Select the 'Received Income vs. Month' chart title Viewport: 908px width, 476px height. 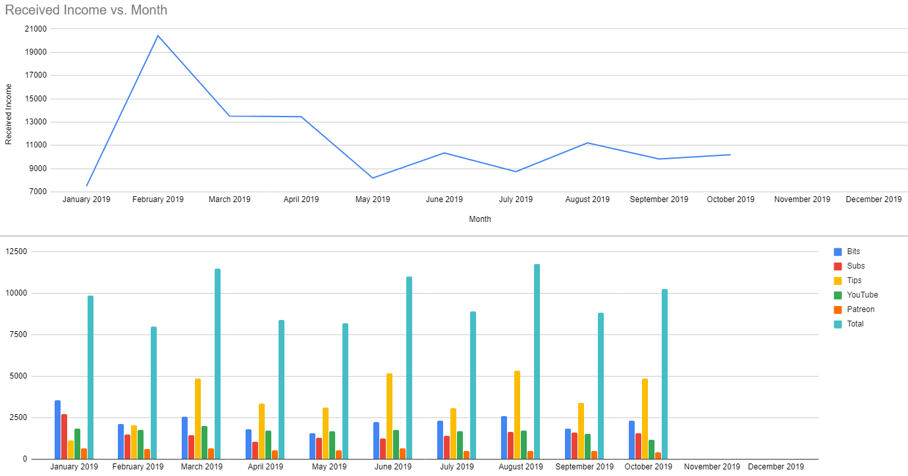pos(86,10)
